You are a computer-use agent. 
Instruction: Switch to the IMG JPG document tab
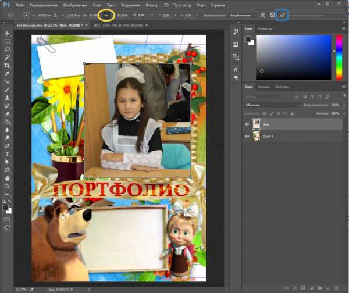118,26
